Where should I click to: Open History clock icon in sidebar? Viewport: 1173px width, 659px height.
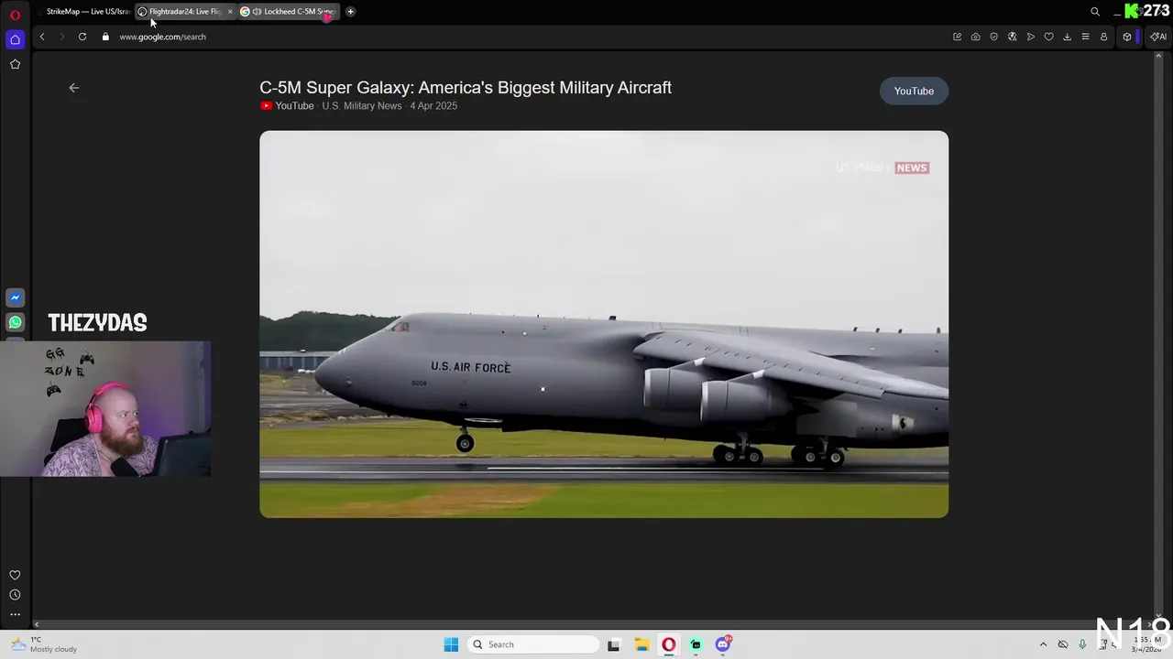[x=15, y=595]
